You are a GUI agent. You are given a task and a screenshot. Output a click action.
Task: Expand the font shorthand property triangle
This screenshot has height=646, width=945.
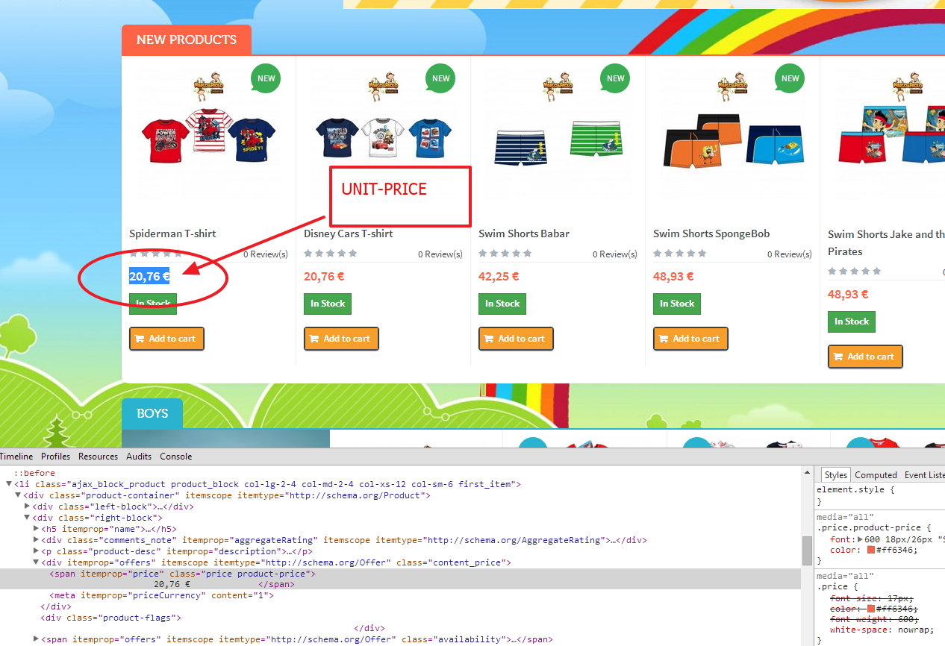[x=859, y=539]
